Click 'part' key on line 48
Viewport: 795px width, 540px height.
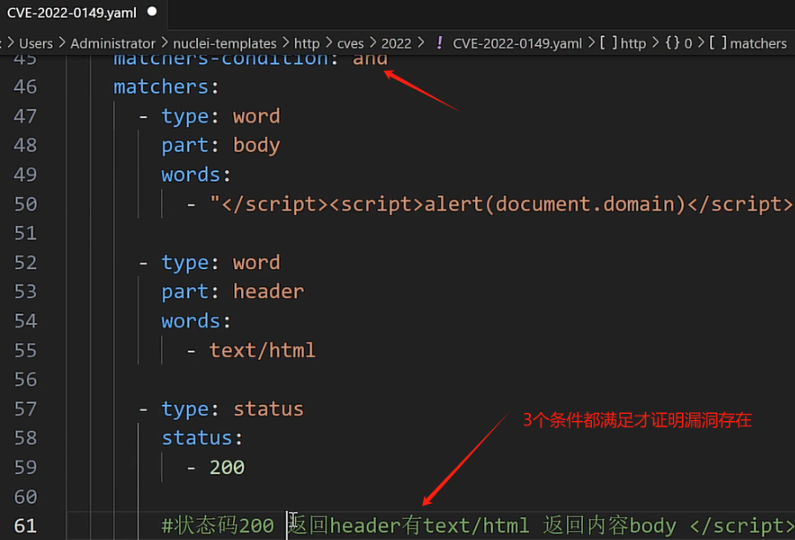[x=185, y=146]
